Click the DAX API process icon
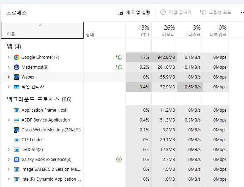 point(17,150)
